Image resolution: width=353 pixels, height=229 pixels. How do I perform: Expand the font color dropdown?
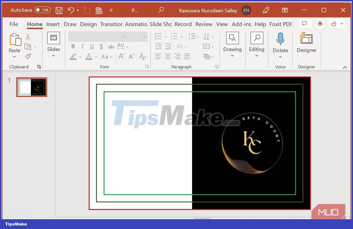coord(96,57)
